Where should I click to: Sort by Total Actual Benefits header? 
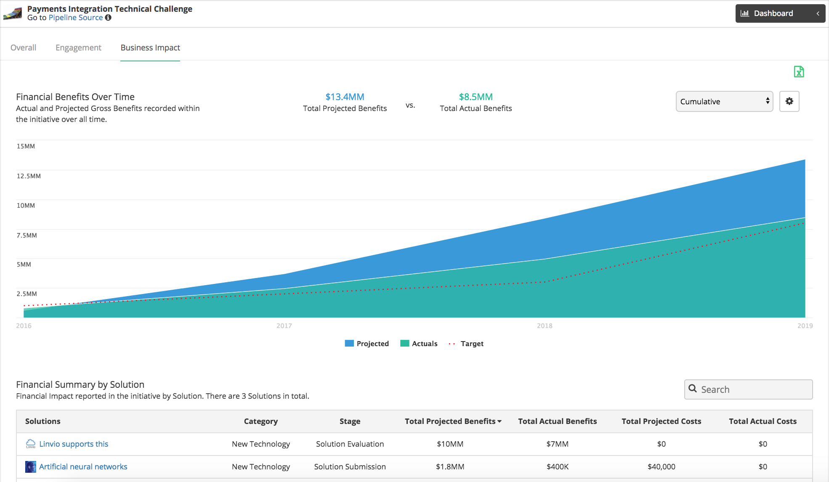coord(557,421)
